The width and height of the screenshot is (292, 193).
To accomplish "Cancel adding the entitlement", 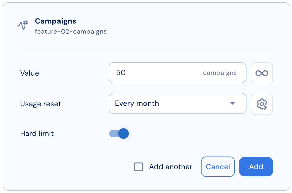I will click(x=218, y=167).
